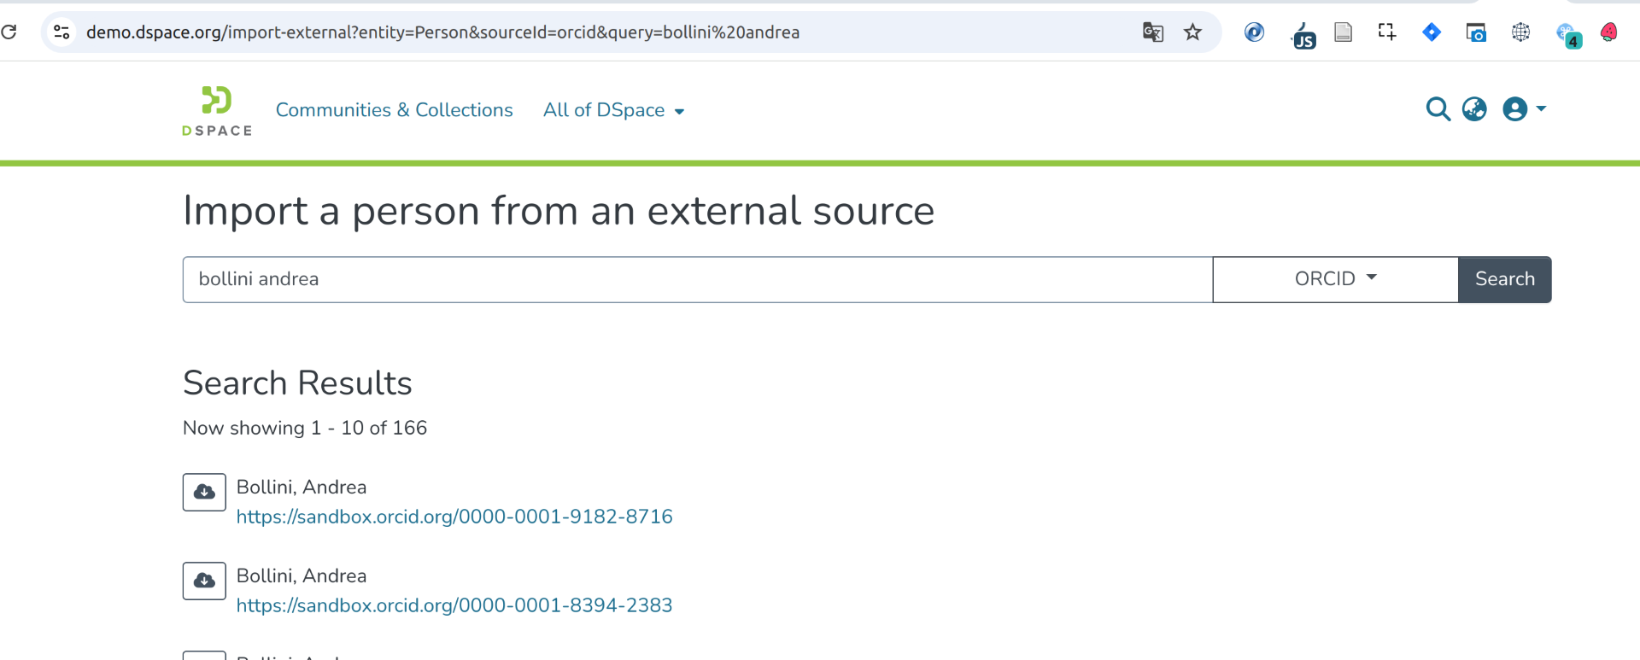Viewport: 1640px width, 660px height.
Task: Expand the ORCID source dropdown
Action: tap(1335, 279)
